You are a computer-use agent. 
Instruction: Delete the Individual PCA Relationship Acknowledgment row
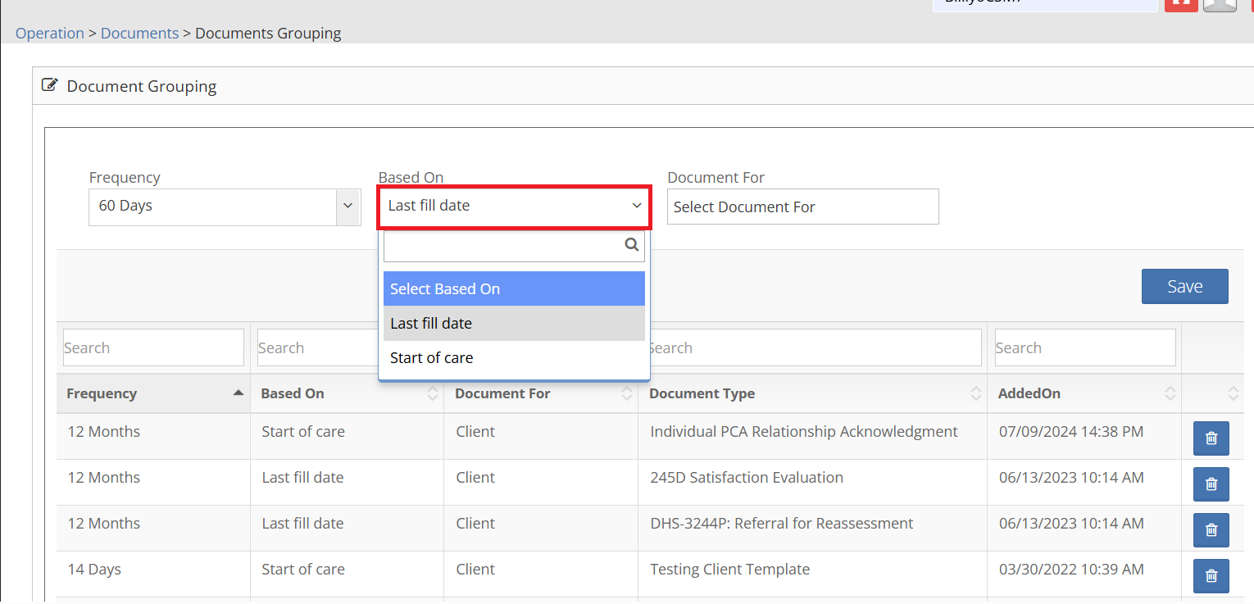1211,438
